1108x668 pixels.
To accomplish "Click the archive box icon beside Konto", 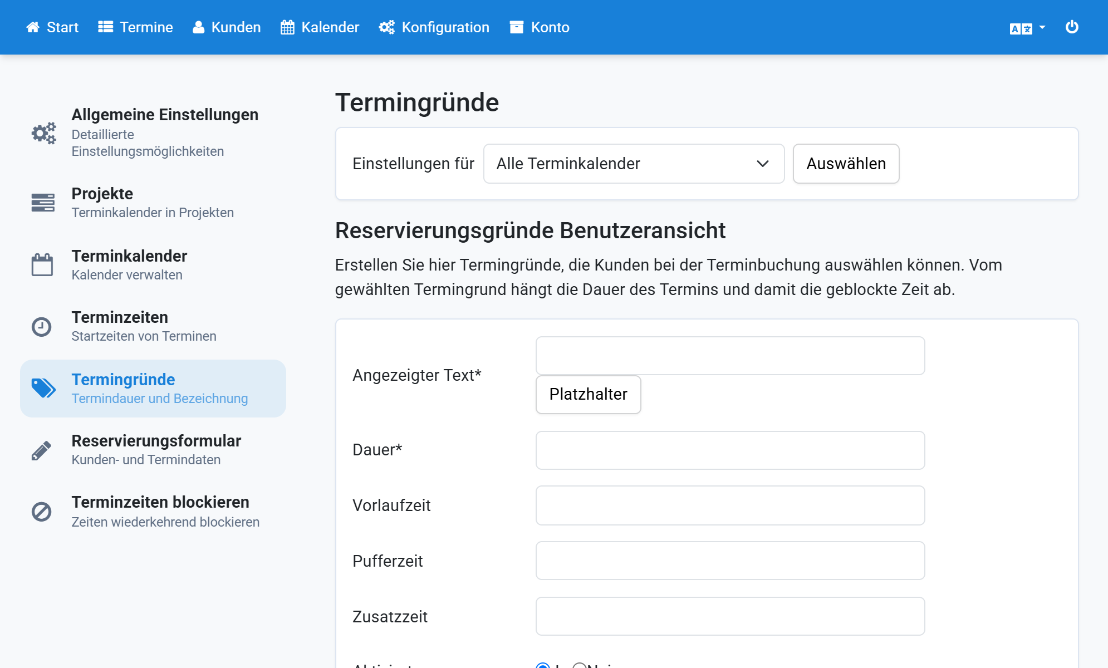I will [517, 27].
